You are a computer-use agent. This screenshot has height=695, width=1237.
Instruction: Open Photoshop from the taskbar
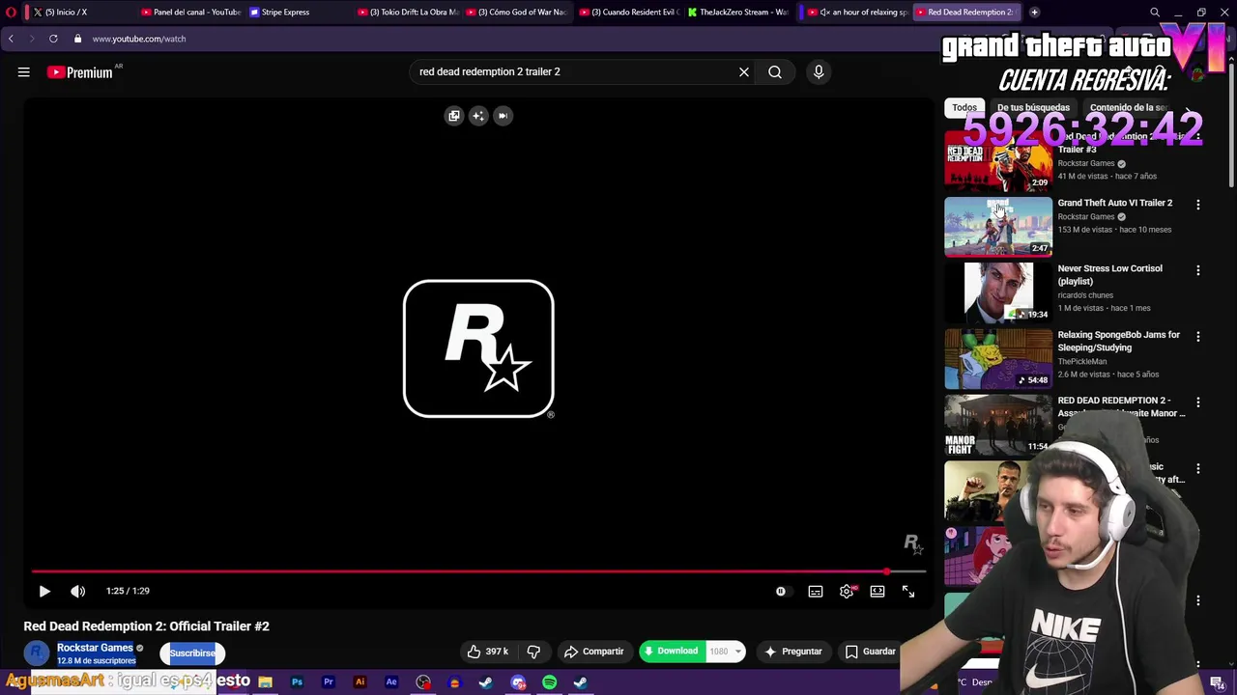[x=297, y=682]
